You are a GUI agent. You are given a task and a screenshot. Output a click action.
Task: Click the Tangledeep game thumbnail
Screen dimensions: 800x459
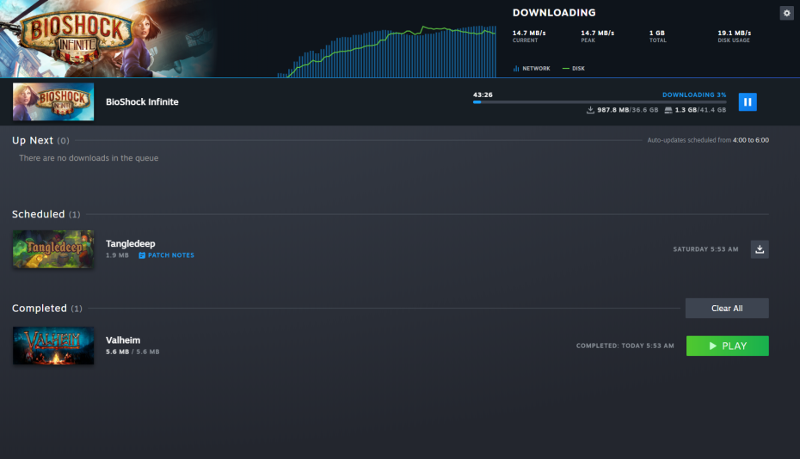[x=53, y=249]
